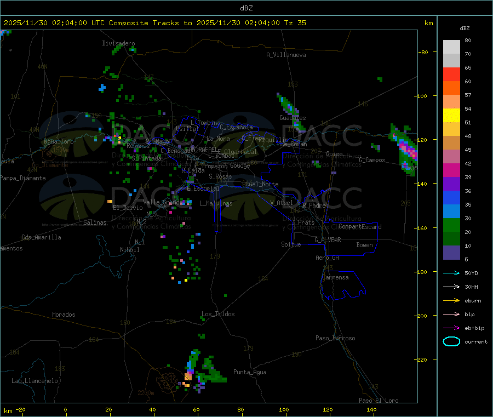The width and height of the screenshot is (493, 417).
Task: Click the 'Guadales' map label
Action: pos(293,118)
